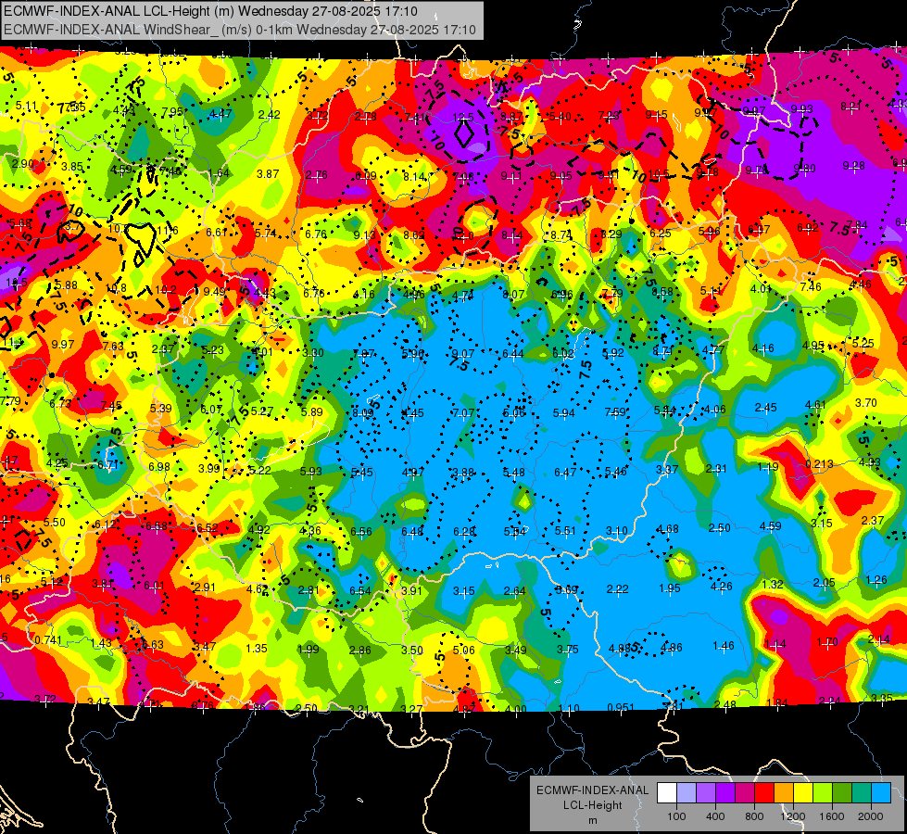
Task: Click the grid value 4.68
Action: (668, 529)
